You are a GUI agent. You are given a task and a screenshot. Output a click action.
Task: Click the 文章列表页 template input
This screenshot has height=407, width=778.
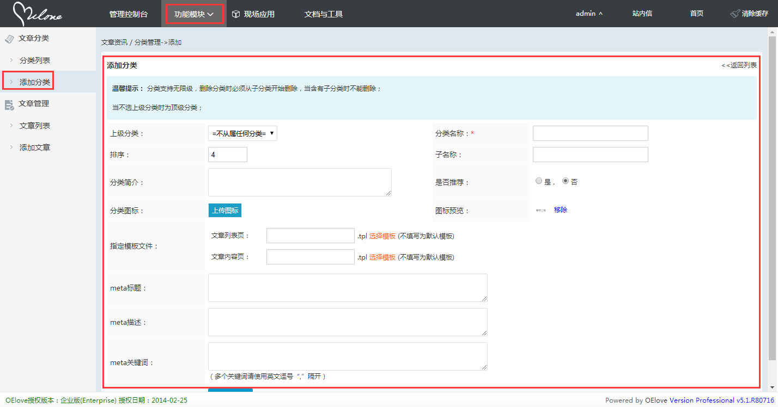[311, 236]
